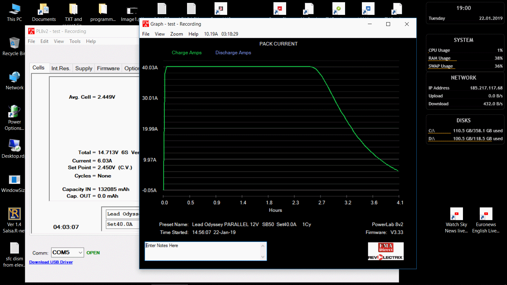This screenshot has width=507, height=285.
Task: Switch to the Int.Res. tab
Action: click(x=61, y=68)
